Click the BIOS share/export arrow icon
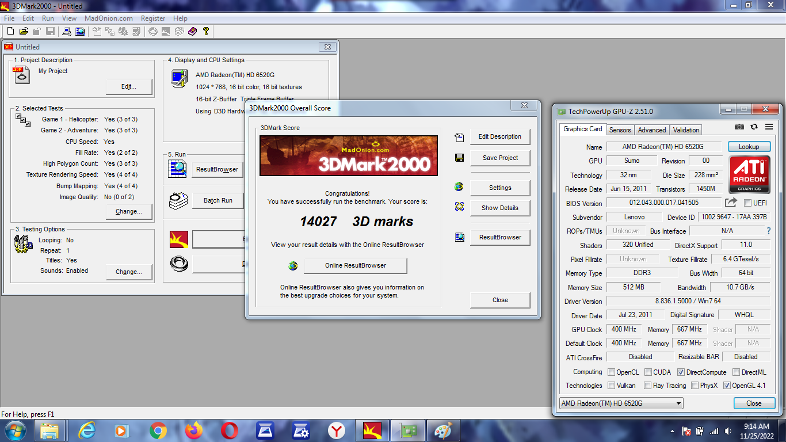The width and height of the screenshot is (786, 442). (731, 203)
